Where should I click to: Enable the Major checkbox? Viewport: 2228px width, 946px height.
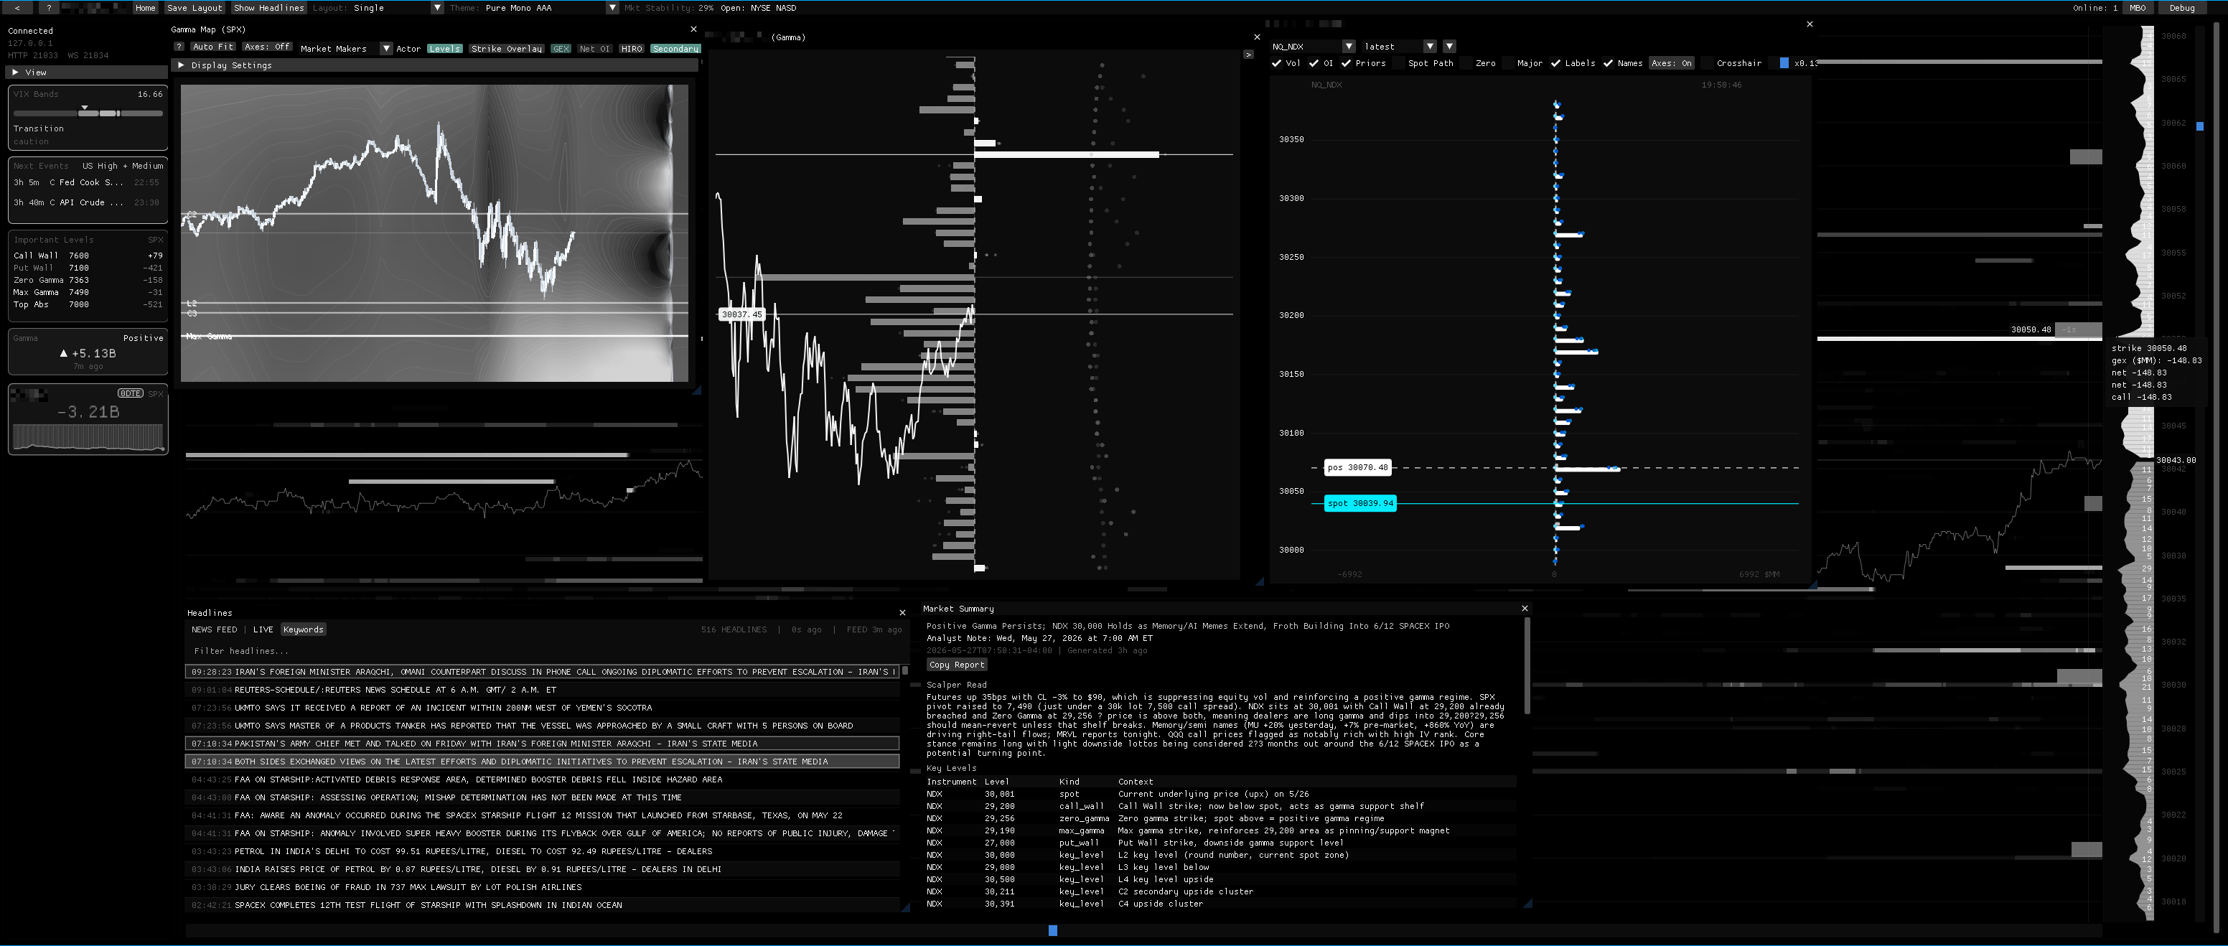click(x=1507, y=63)
